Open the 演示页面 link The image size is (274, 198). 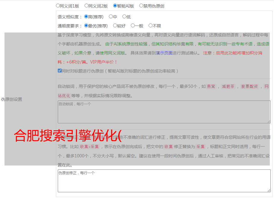click(164, 53)
